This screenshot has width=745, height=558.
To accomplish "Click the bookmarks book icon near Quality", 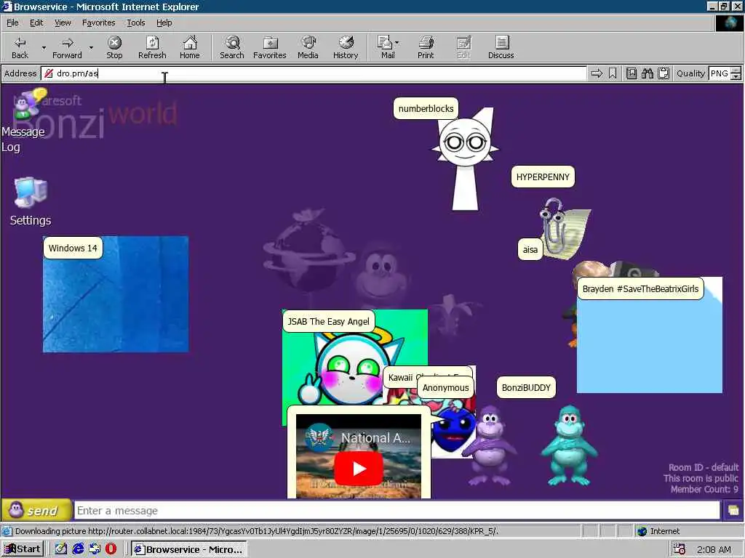I will pyautogui.click(x=632, y=73).
